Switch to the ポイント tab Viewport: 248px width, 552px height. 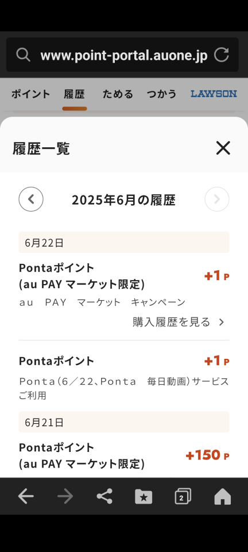coord(31,94)
